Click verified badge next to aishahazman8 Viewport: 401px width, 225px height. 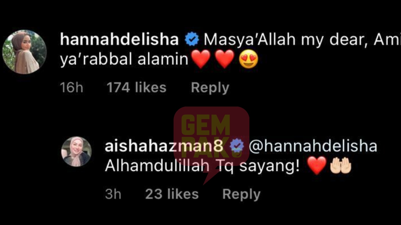pyautogui.click(x=237, y=146)
